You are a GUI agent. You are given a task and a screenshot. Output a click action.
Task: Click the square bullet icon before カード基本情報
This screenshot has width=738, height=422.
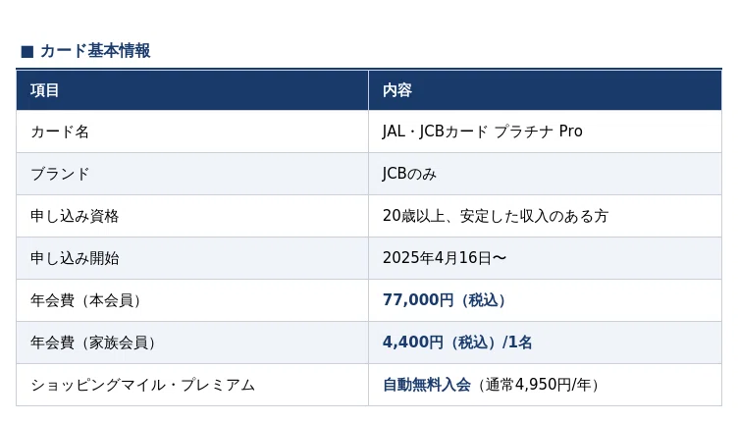[x=27, y=51]
